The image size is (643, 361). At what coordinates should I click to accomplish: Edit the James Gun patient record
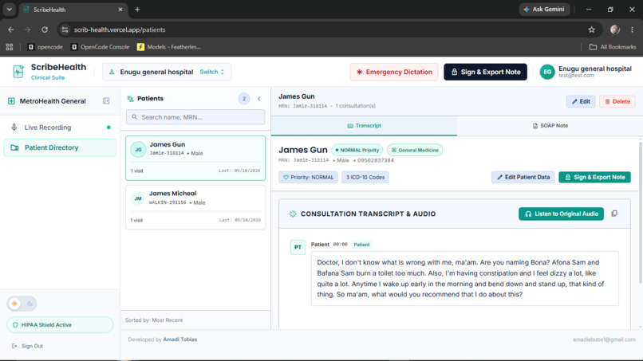pyautogui.click(x=581, y=102)
